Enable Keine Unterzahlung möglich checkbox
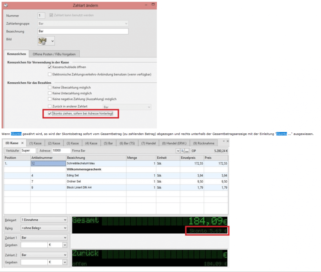Image resolution: width=321 pixels, height=272 pixels. [50, 93]
